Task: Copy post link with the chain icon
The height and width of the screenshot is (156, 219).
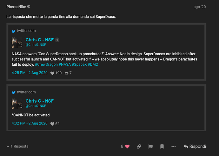Action: pyautogui.click(x=139, y=147)
